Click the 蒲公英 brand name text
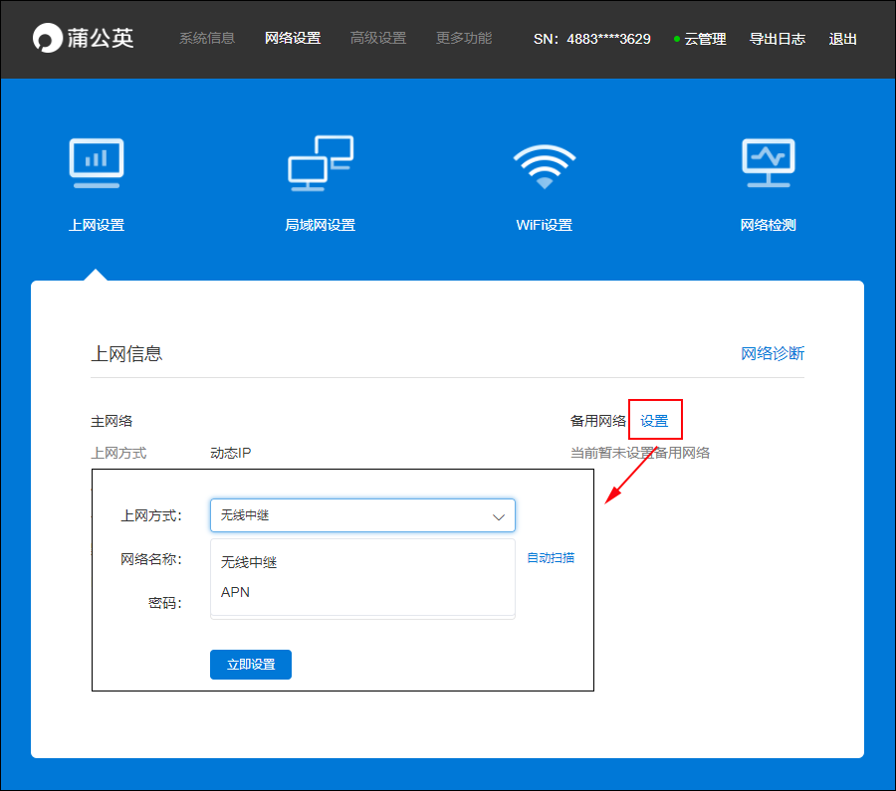This screenshot has height=791, width=896. point(101,38)
